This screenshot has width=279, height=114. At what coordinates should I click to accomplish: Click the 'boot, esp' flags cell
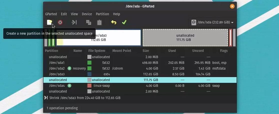219,63
